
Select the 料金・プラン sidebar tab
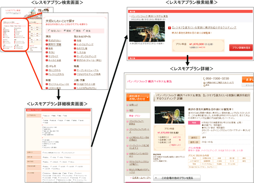click(x=138, y=116)
